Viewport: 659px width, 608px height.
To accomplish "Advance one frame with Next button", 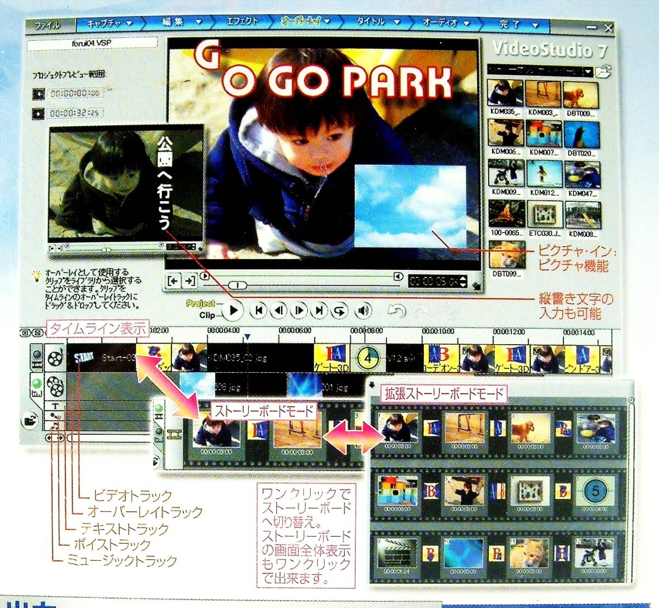I will (x=299, y=311).
